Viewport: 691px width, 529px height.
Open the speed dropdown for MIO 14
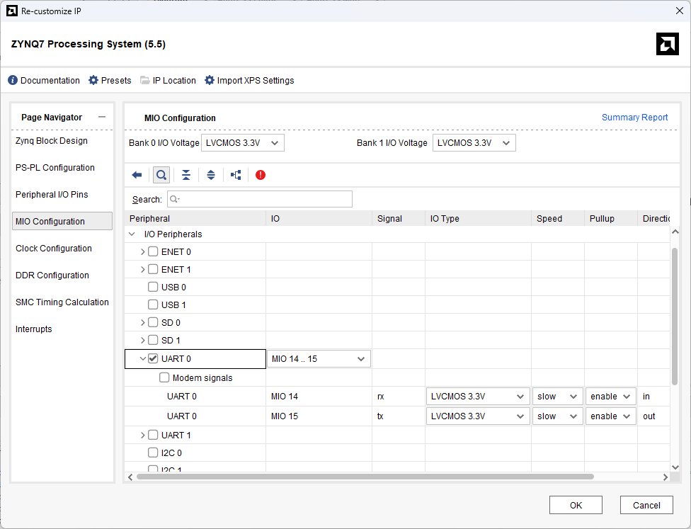[557, 397]
